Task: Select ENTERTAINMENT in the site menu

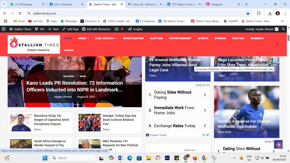Action: 180,38
